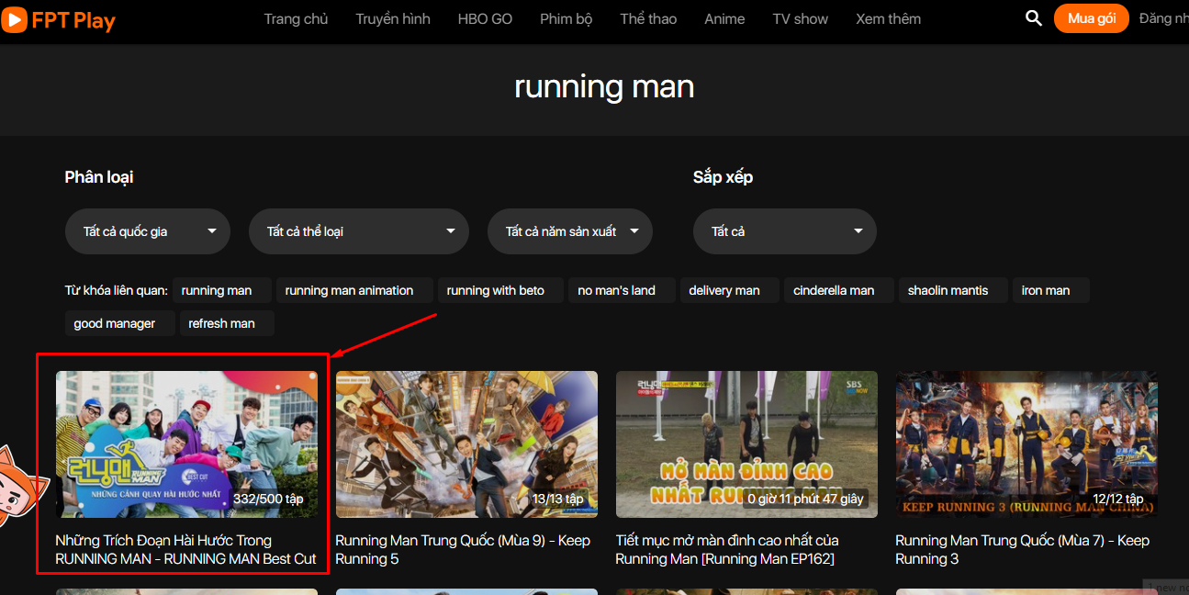Open the Anime menu item

point(724,19)
